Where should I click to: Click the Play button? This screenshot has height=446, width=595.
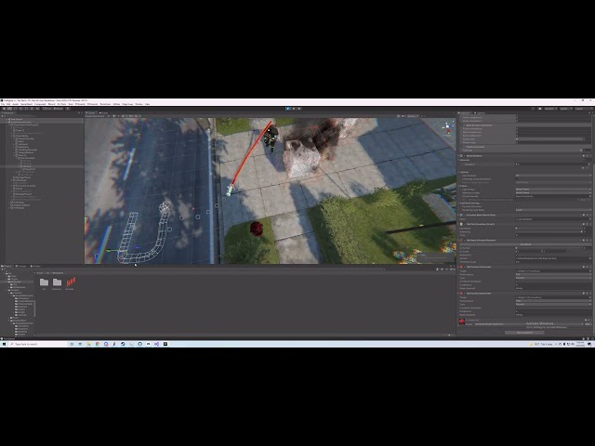287,109
